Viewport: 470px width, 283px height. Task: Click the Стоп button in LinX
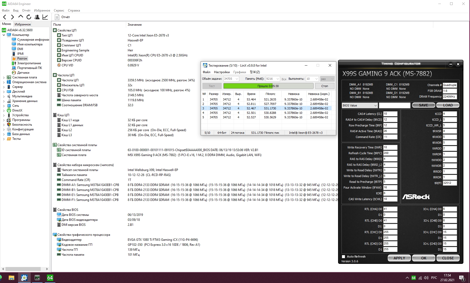(x=325, y=86)
